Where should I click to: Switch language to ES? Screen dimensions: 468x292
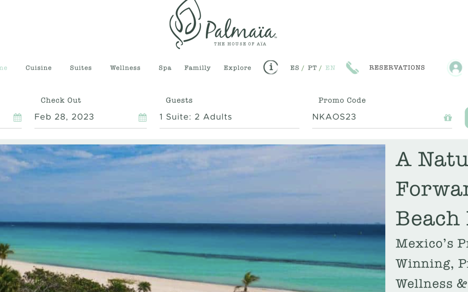coord(295,68)
